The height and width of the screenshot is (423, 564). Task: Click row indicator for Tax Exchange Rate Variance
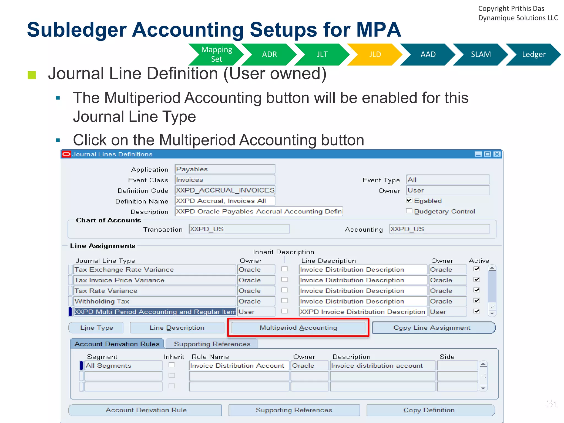70,269
